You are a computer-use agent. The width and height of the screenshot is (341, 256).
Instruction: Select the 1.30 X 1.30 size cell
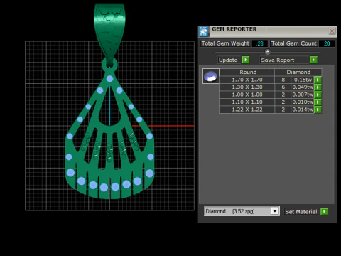point(247,87)
